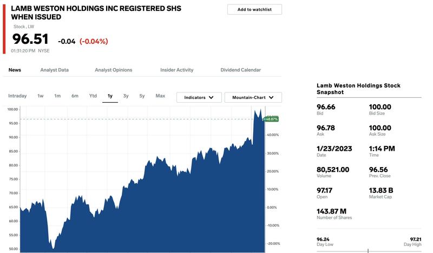Click the Day High value 97.21
Screen dimensions: 433x253
point(416,239)
